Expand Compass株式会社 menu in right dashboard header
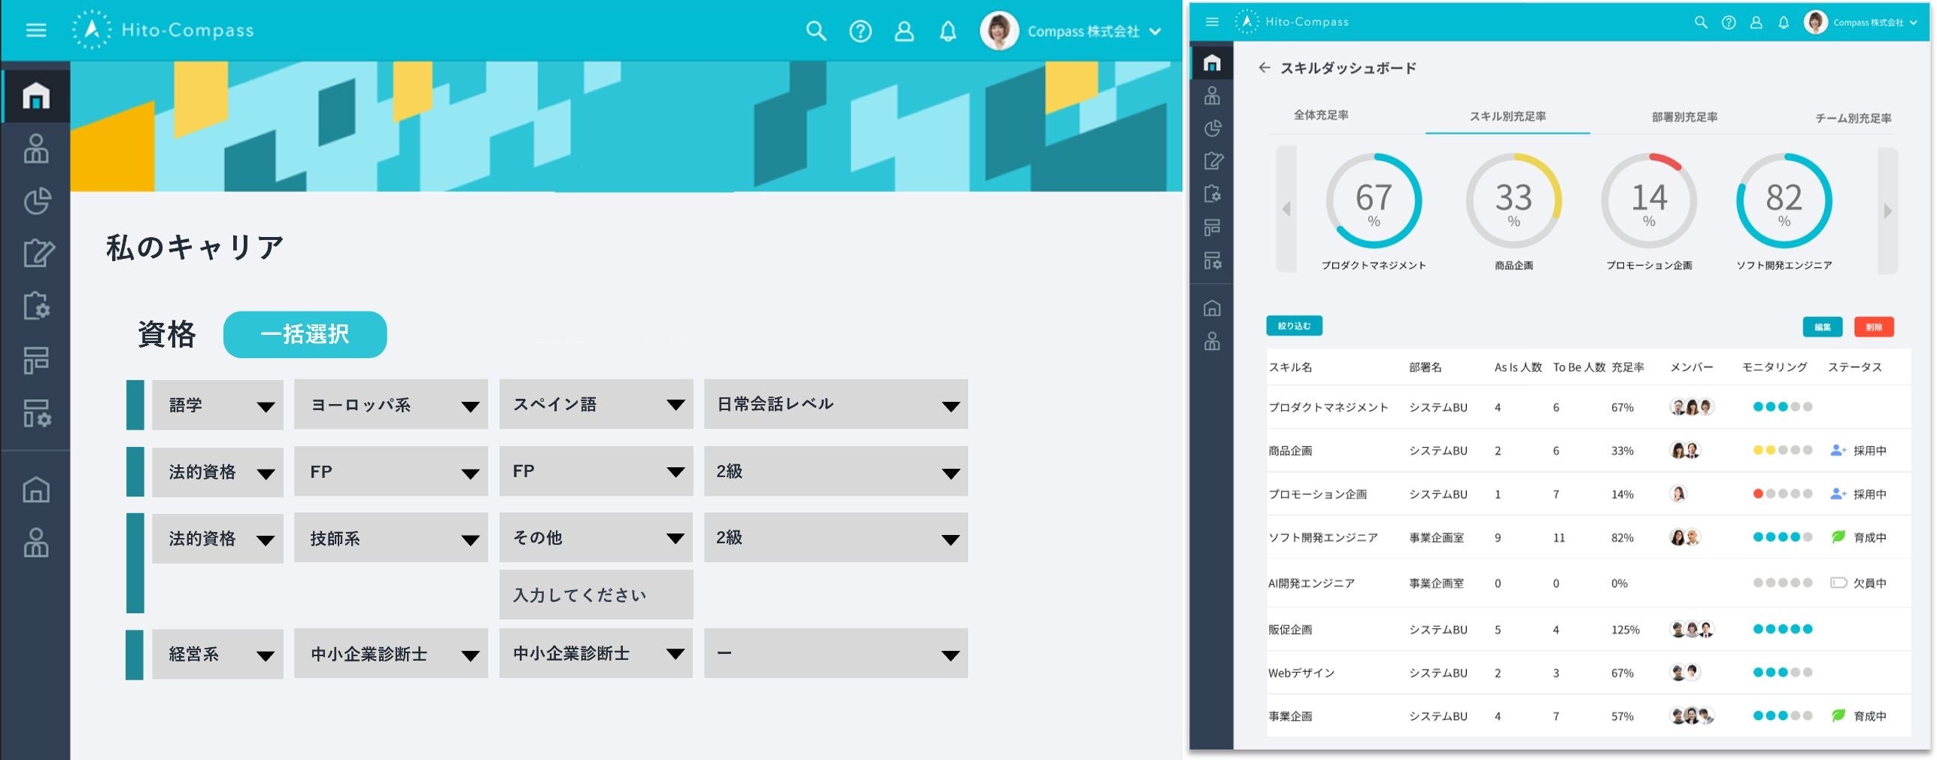The width and height of the screenshot is (1937, 760). 1874,23
